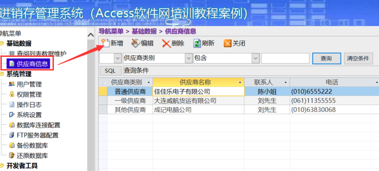Click the 系统设置 settings icon
Screen dimensions: 379x171
coord(11,115)
